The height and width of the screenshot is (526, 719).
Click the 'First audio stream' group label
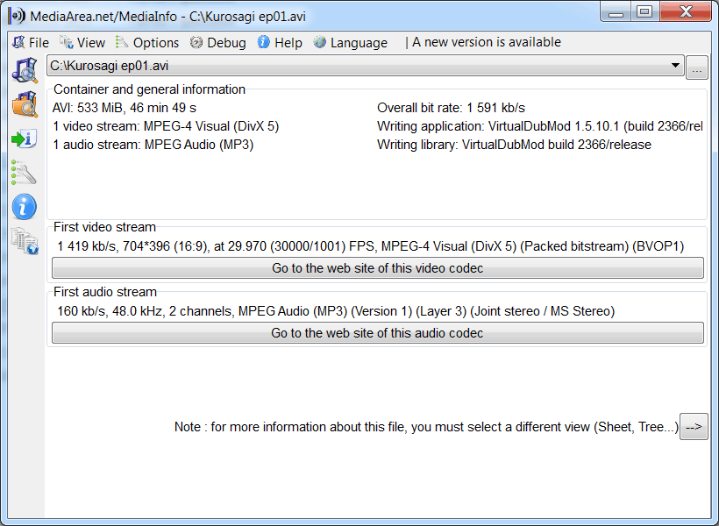(105, 292)
